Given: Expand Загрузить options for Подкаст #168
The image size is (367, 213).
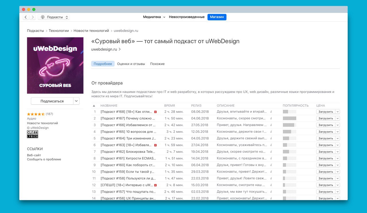Looking at the screenshot, I should click(337, 112).
